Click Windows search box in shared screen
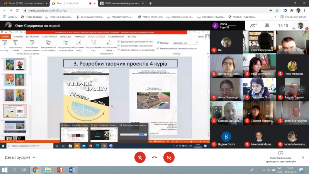This screenshot has width=309, height=174. [31, 146]
